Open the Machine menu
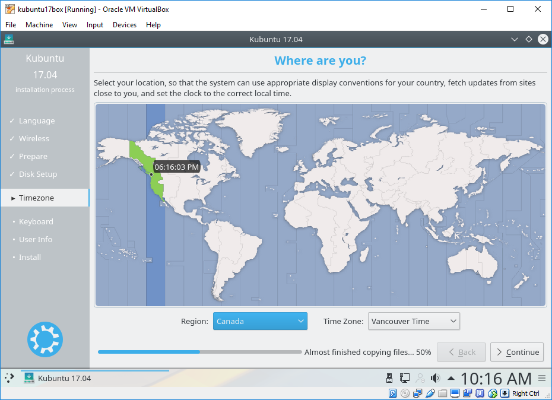Viewport: 552px width, 400px height. point(39,25)
